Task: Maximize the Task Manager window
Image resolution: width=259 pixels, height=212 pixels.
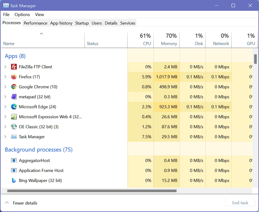Action: 233,6
